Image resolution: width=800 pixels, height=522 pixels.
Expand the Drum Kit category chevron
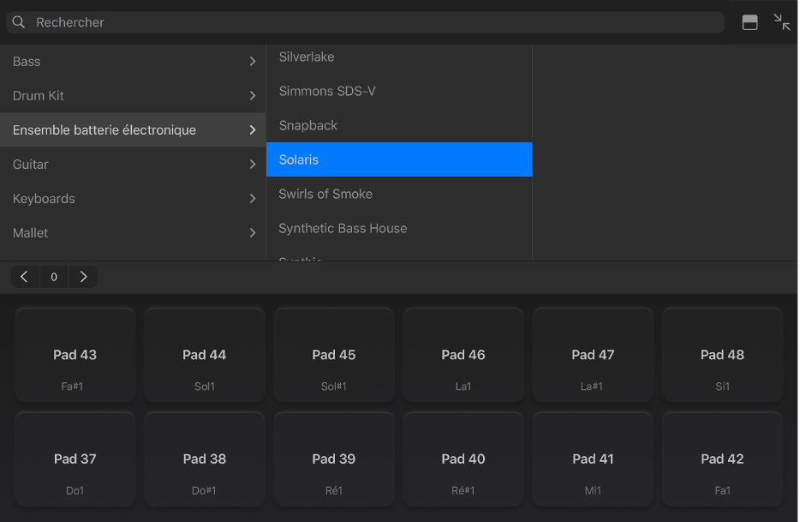point(252,96)
